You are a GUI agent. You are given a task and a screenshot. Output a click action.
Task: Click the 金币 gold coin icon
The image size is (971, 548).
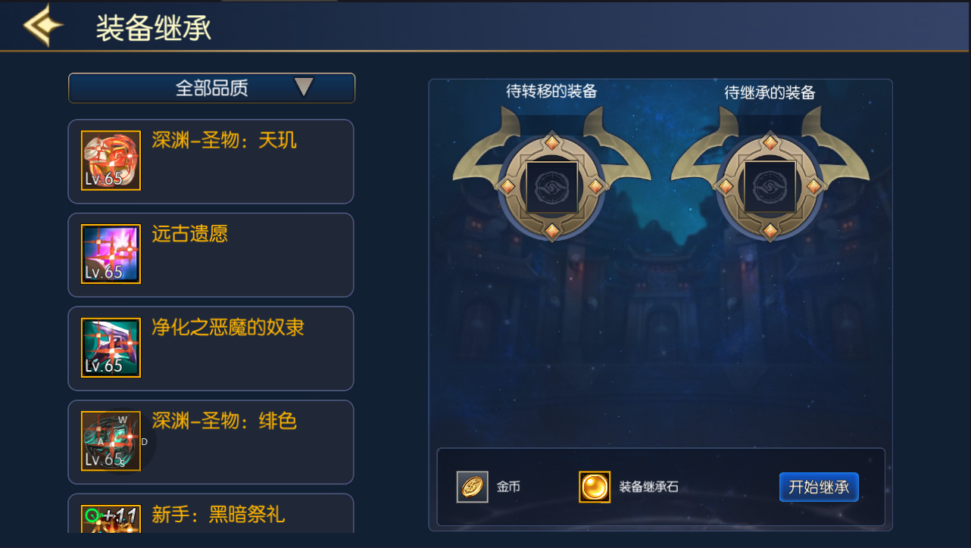click(473, 487)
